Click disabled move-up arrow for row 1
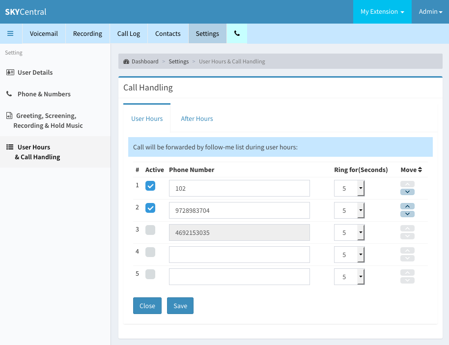The image size is (449, 345). 407,184
